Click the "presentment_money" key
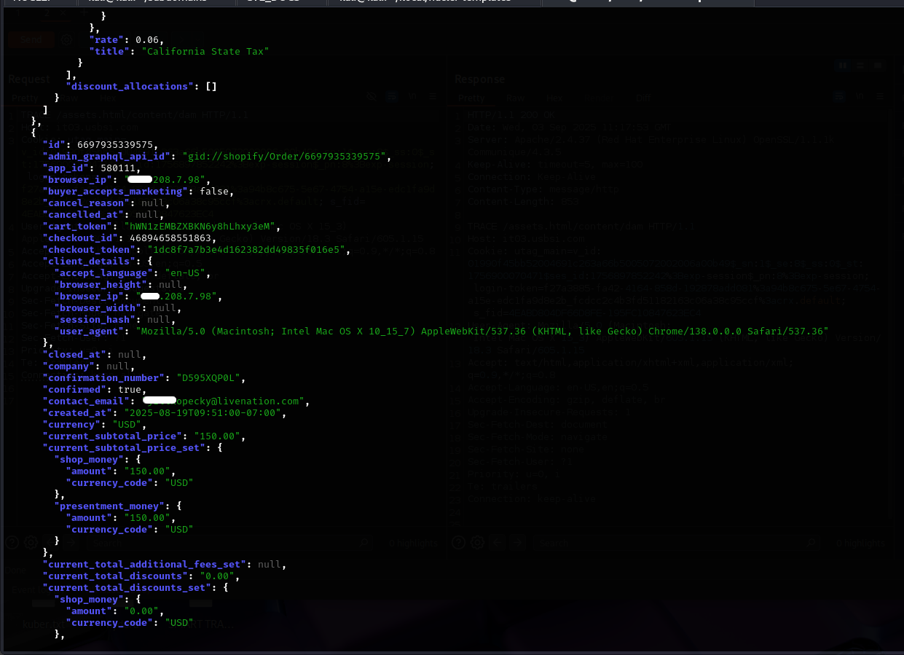The width and height of the screenshot is (904, 655). coord(112,506)
